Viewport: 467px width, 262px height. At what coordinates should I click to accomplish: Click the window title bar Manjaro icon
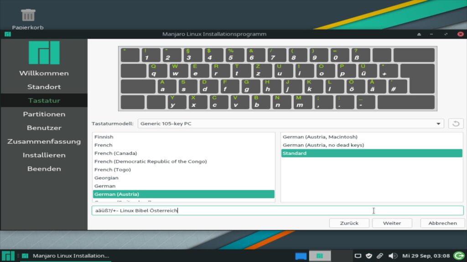[7, 34]
